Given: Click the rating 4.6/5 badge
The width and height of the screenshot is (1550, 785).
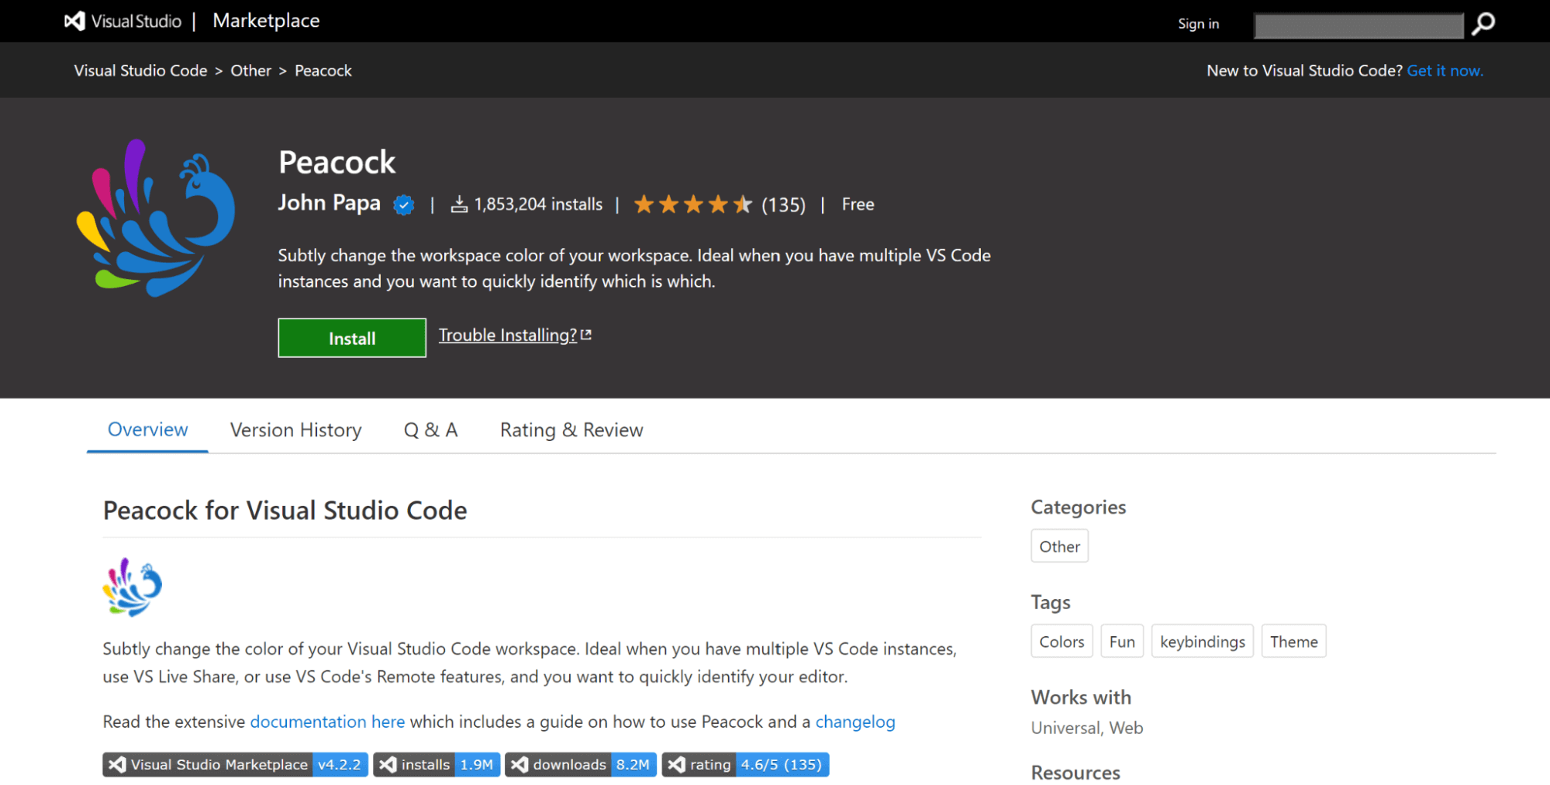Looking at the screenshot, I should 745,765.
